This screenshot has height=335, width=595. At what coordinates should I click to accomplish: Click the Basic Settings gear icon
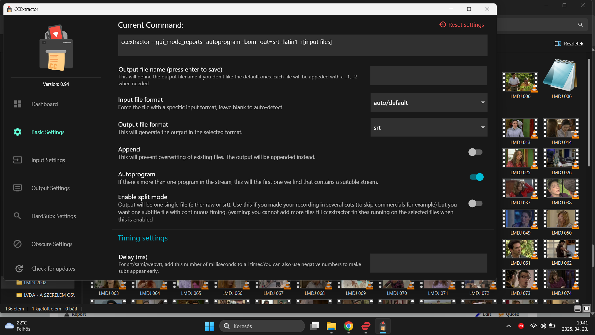pos(17,132)
